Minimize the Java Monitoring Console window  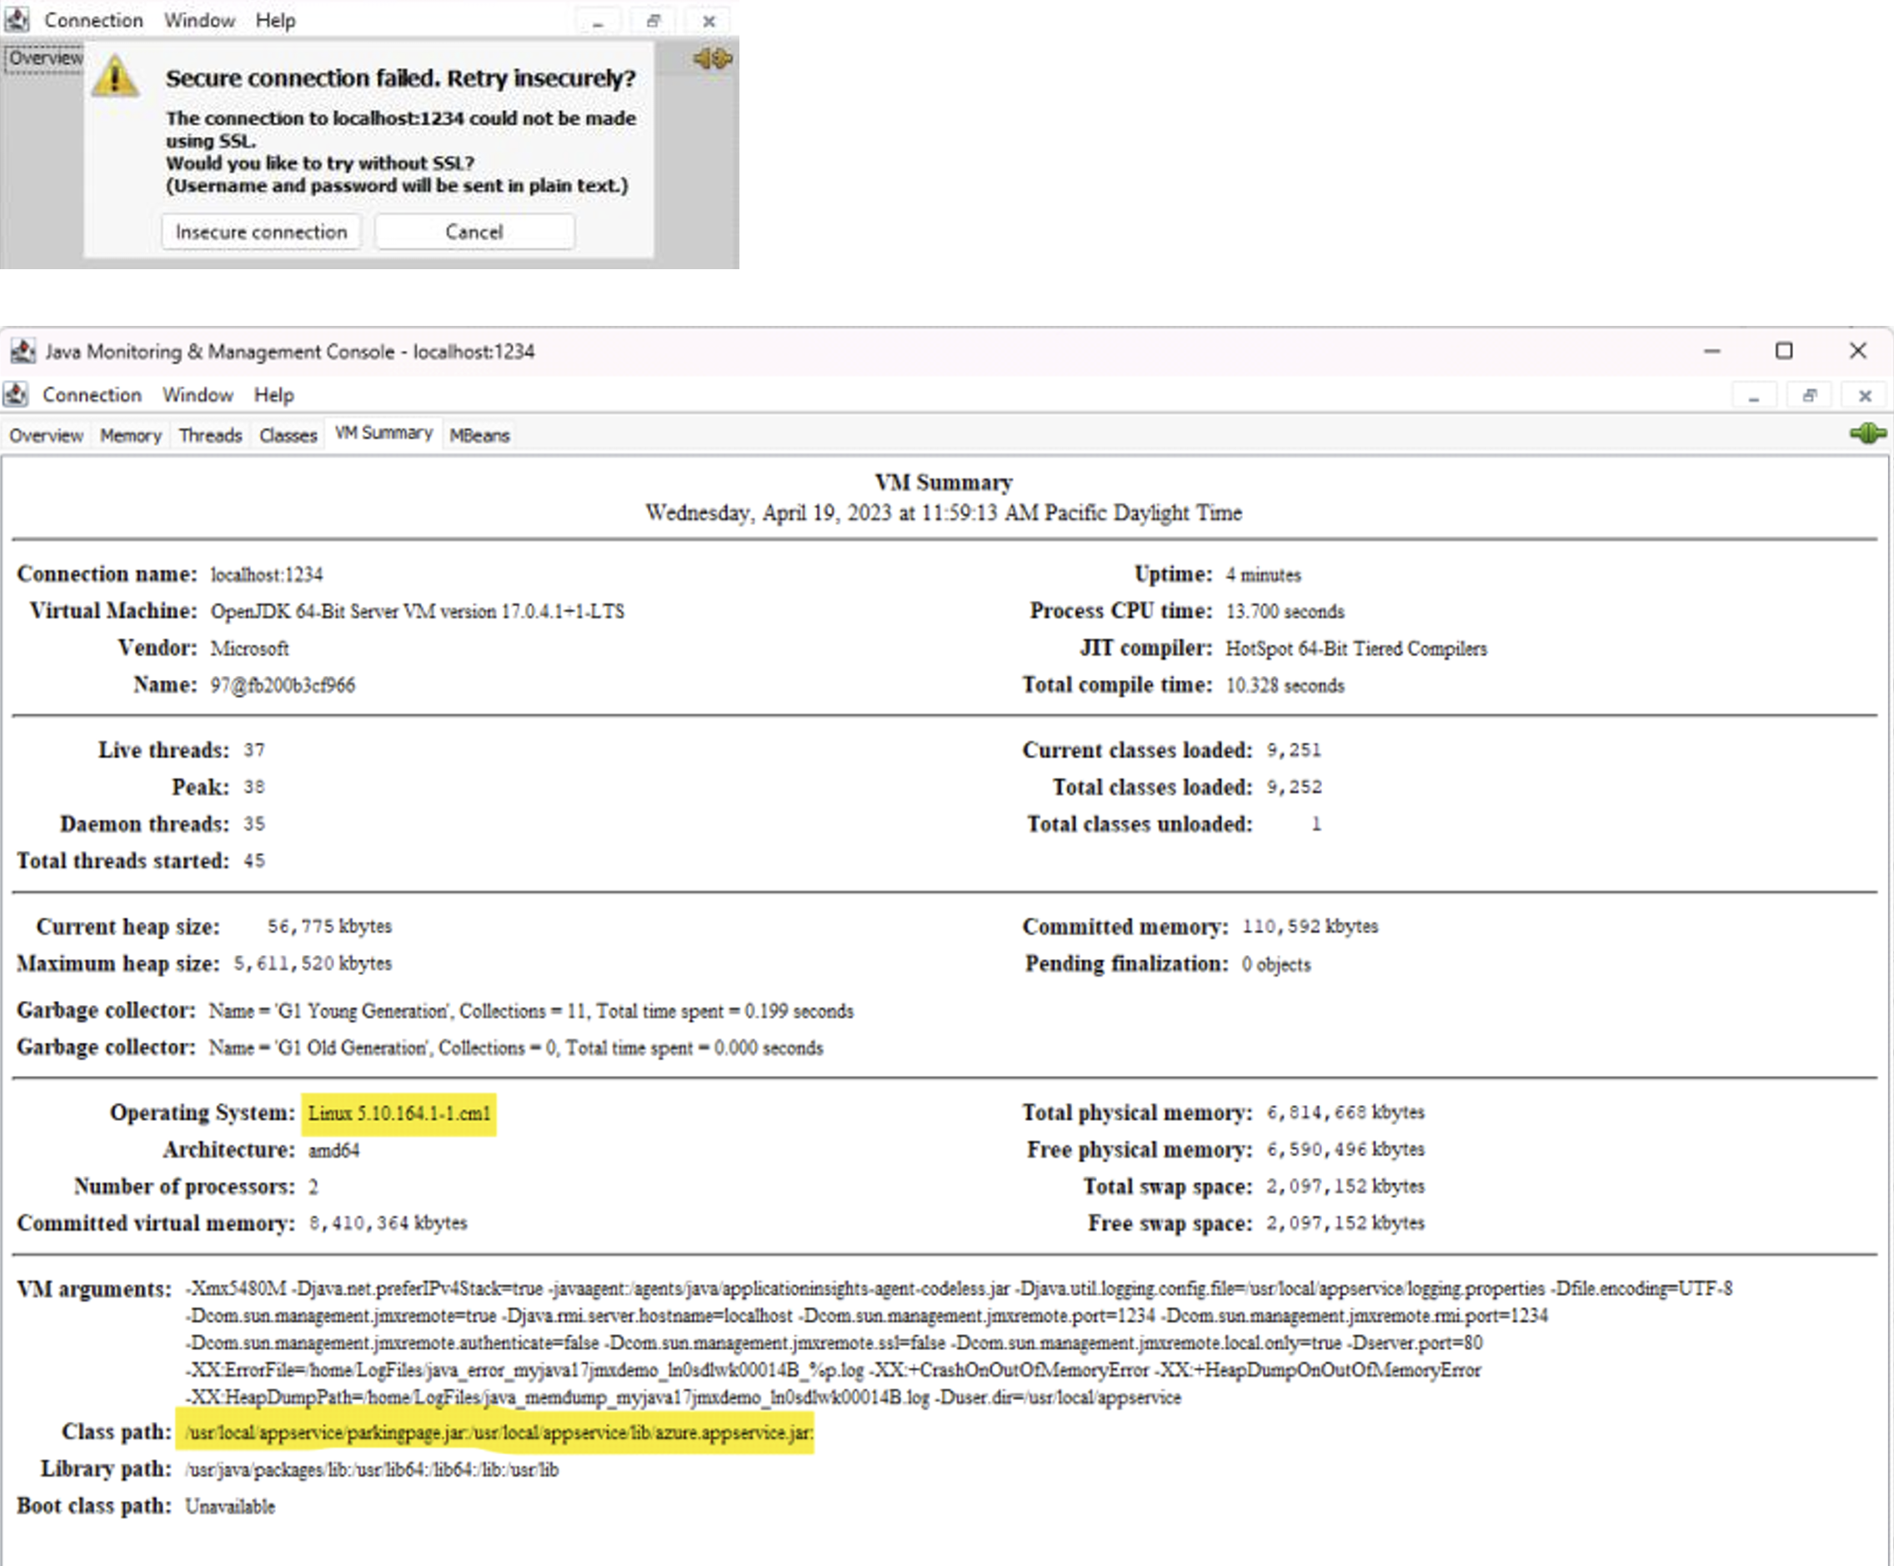(x=1711, y=351)
